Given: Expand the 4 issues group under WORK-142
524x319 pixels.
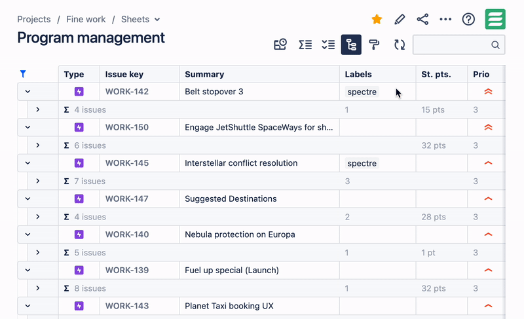Looking at the screenshot, I should coord(38,109).
